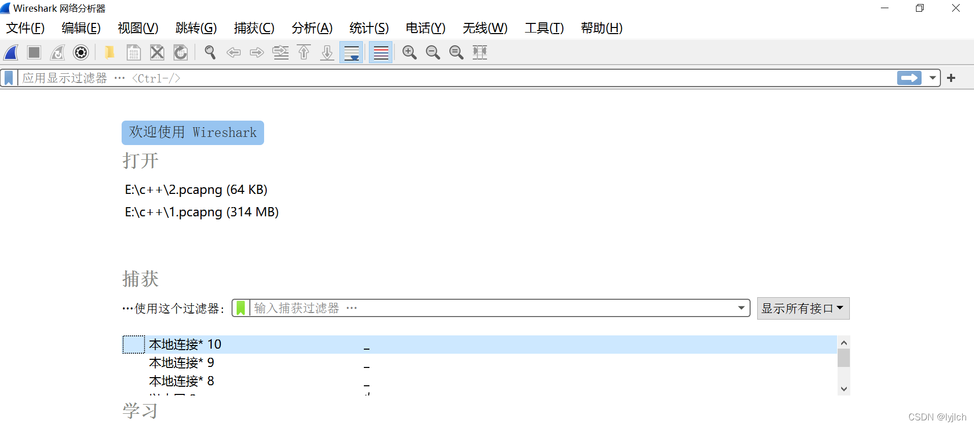The width and height of the screenshot is (974, 427).
Task: Select interface 本地连接* 10
Action: tap(479, 345)
